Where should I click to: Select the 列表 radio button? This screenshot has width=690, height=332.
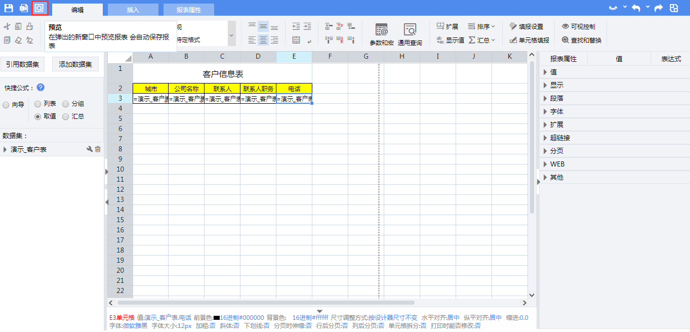tap(37, 104)
